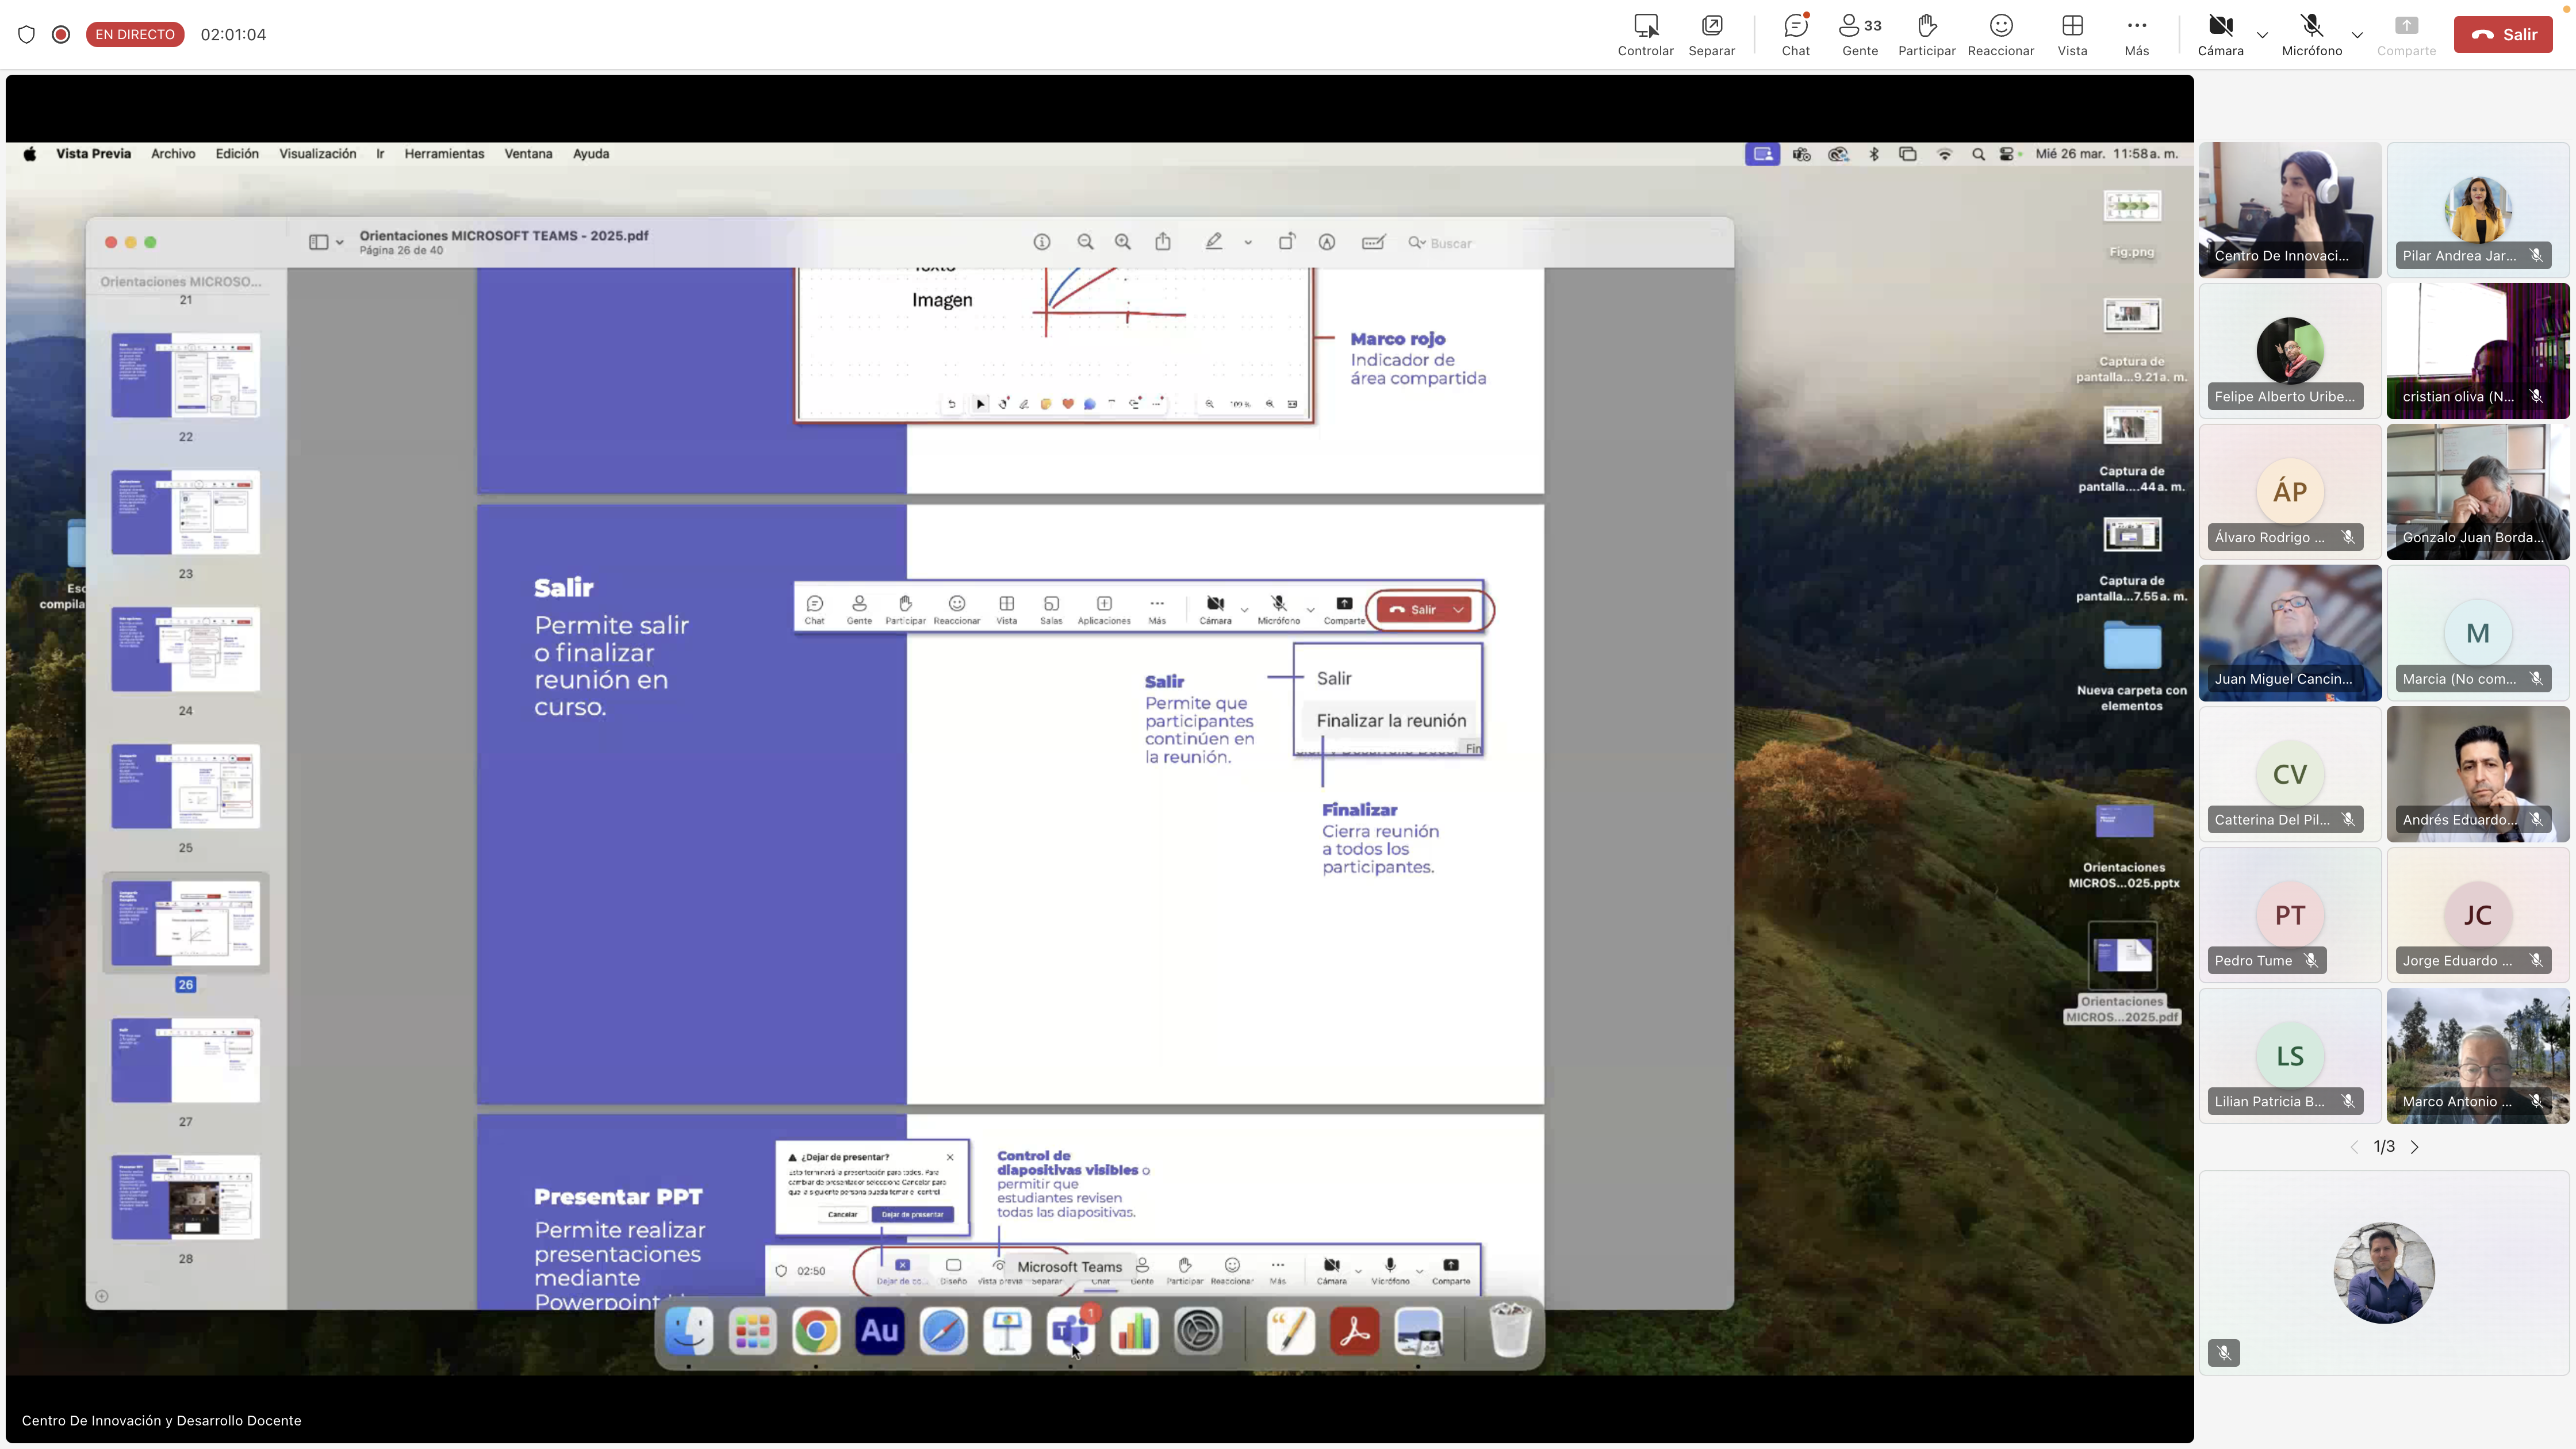Rotate the page with the rotate icon

(x=1287, y=242)
